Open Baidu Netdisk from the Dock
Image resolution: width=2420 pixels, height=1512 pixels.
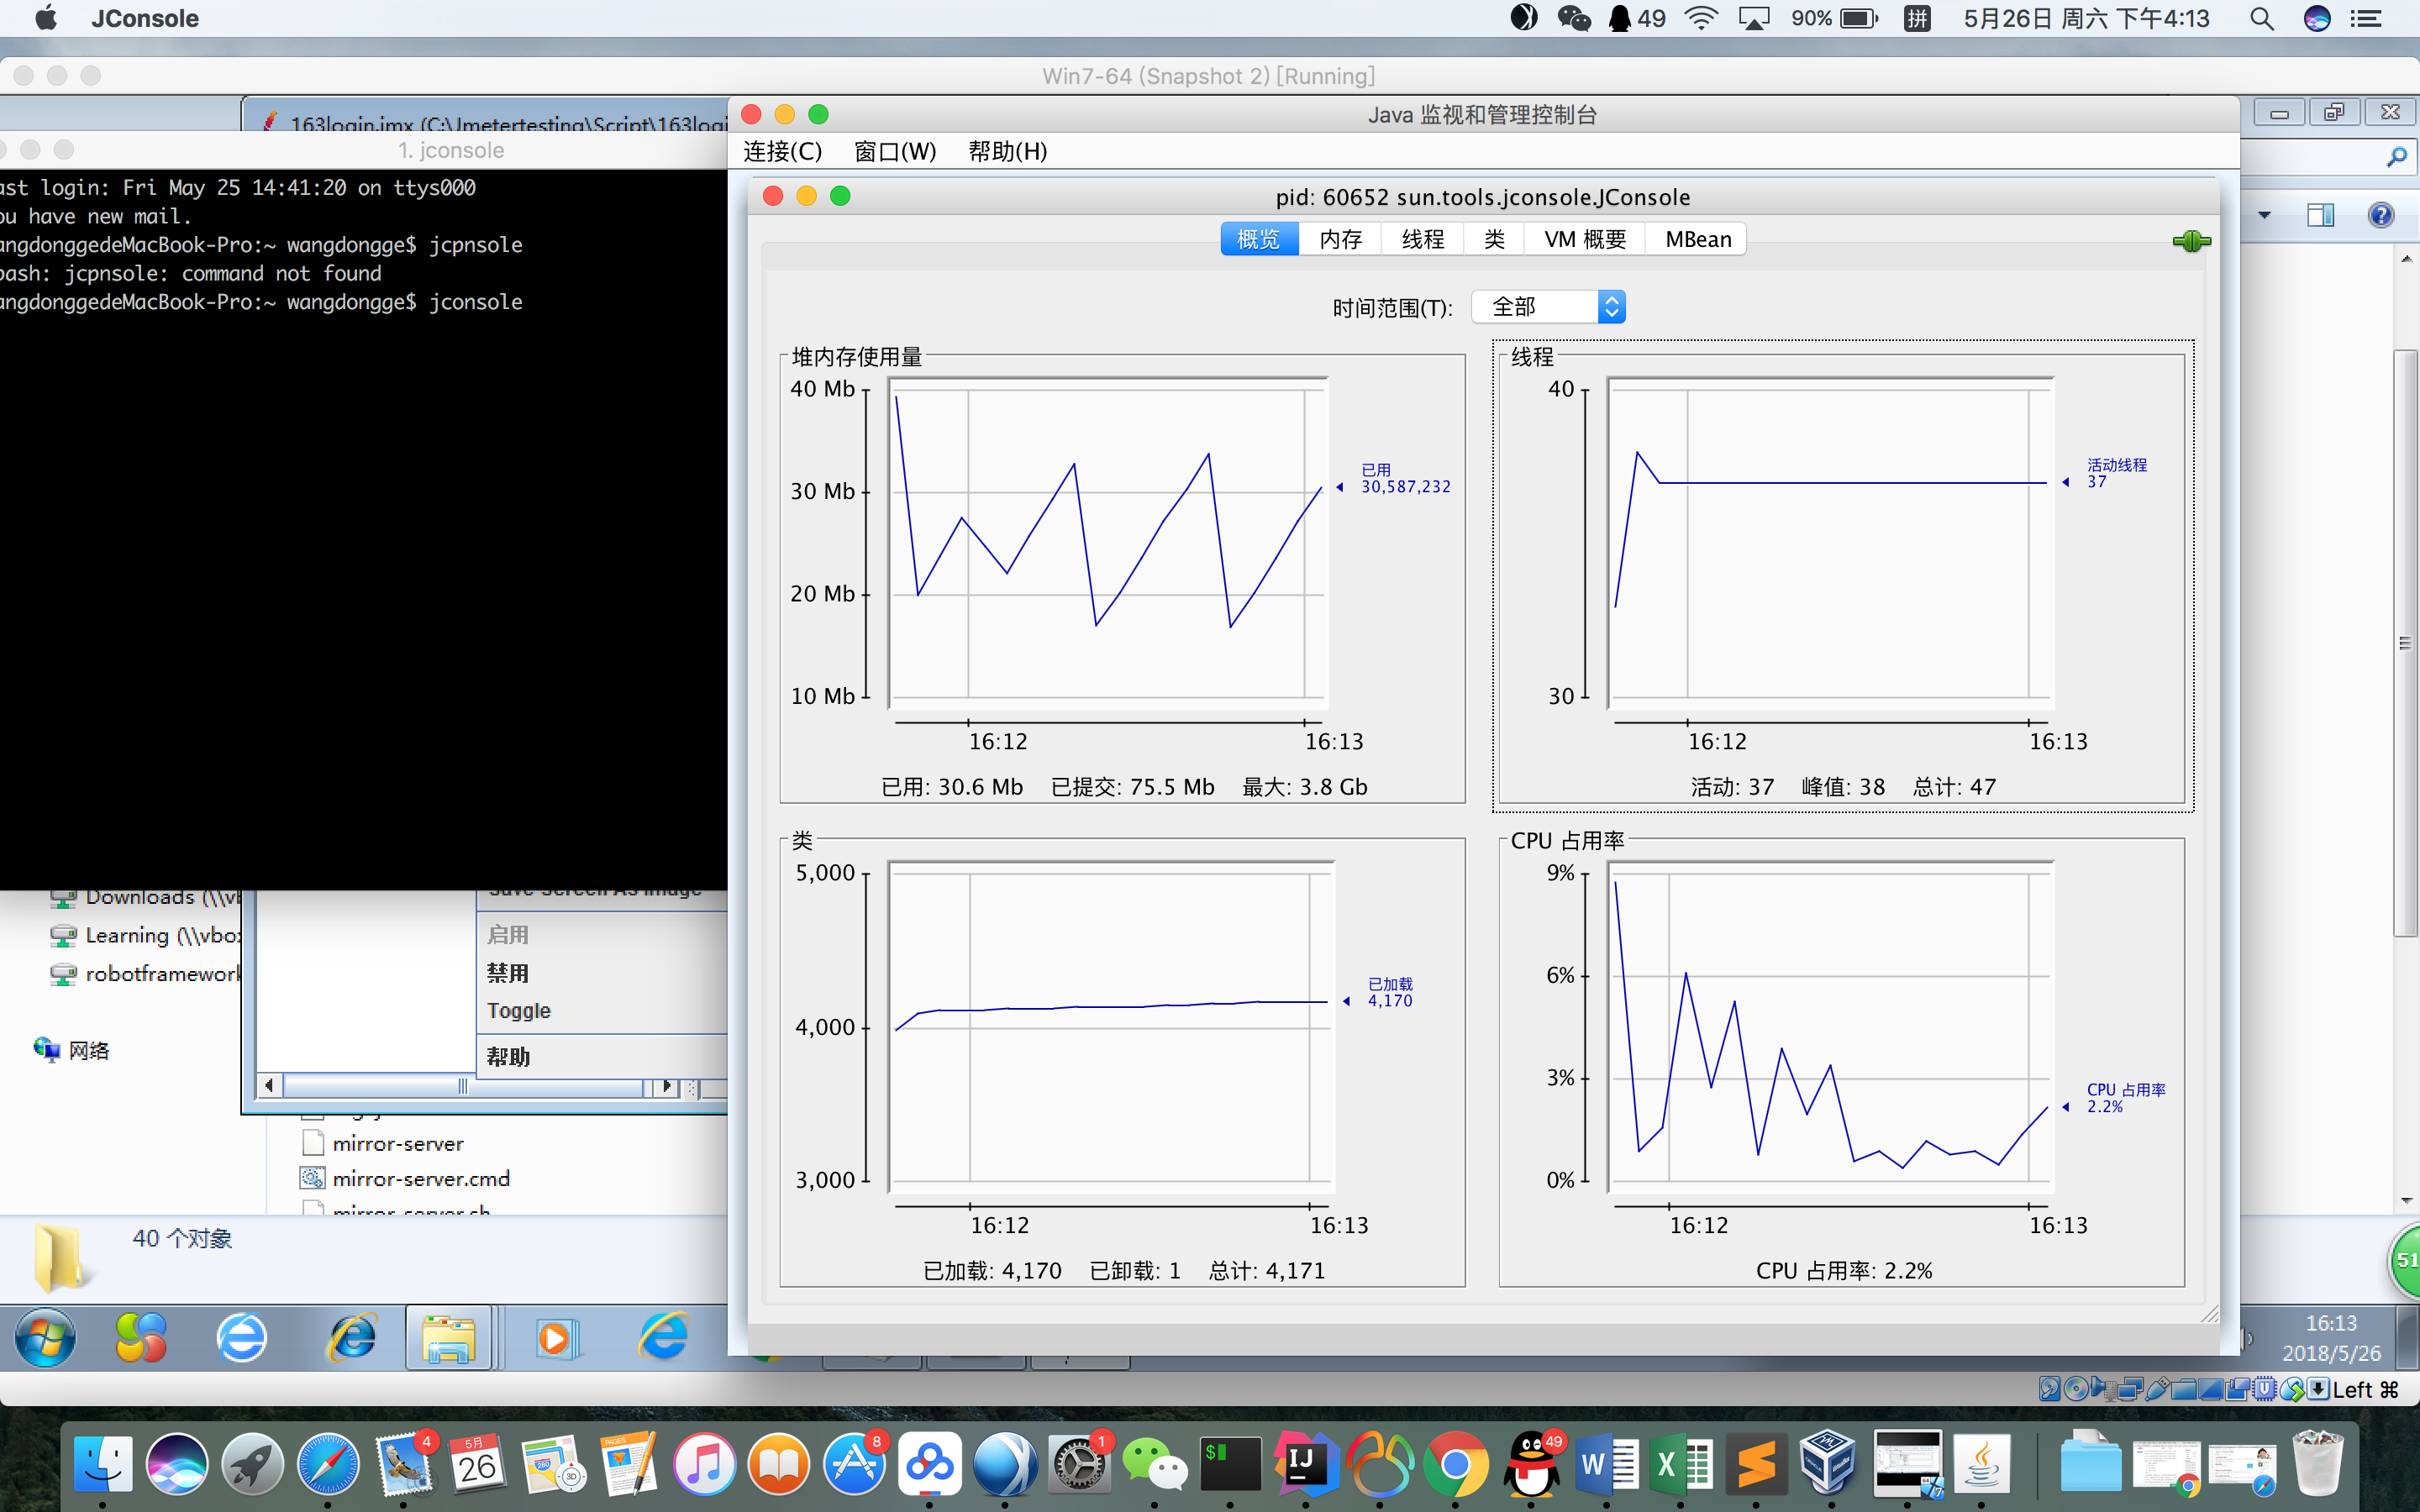(x=929, y=1465)
